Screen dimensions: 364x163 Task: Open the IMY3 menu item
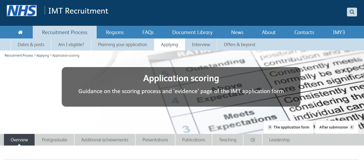pos(339,32)
